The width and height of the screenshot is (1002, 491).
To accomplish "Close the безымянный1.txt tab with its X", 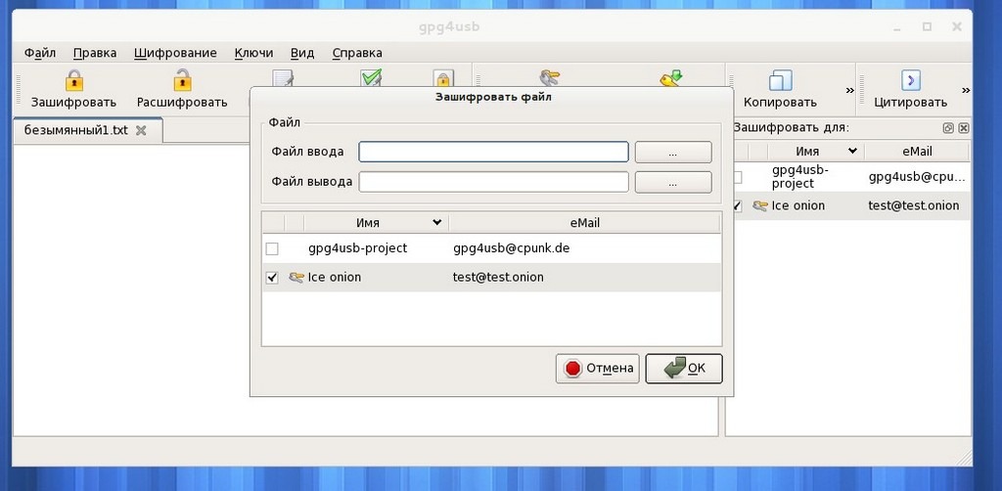I will point(141,130).
